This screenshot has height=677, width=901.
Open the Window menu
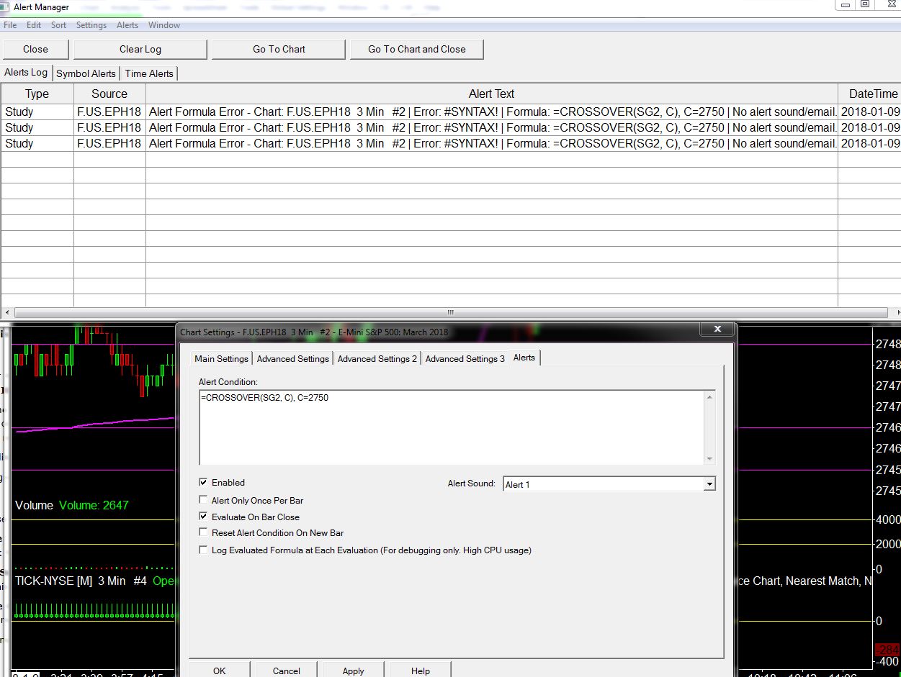[x=164, y=25]
